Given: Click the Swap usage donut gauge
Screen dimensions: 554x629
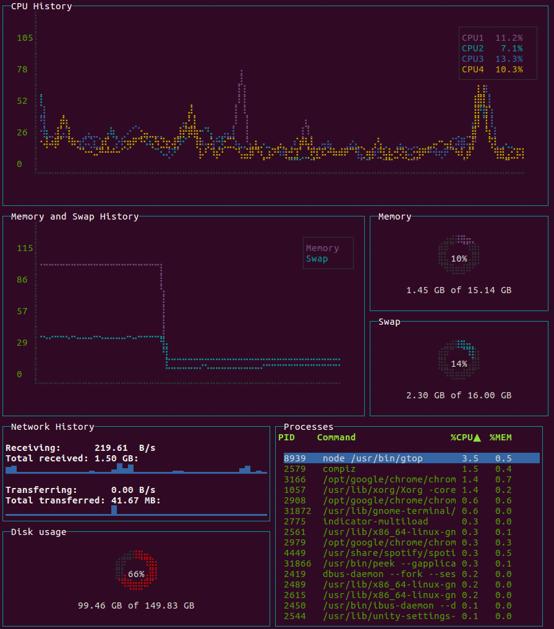Looking at the screenshot, I should coord(458,359).
